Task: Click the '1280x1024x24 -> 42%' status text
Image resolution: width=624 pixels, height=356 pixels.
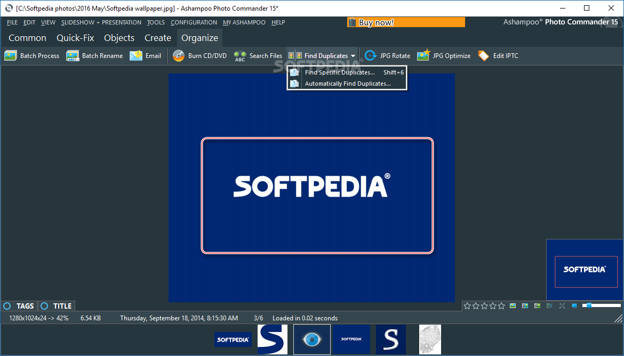Action: tap(38, 318)
